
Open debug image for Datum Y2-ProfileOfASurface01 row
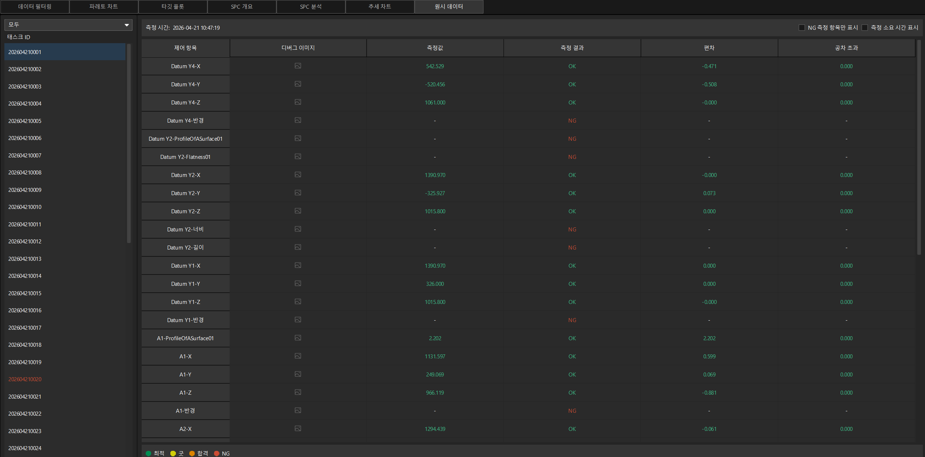pos(298,138)
